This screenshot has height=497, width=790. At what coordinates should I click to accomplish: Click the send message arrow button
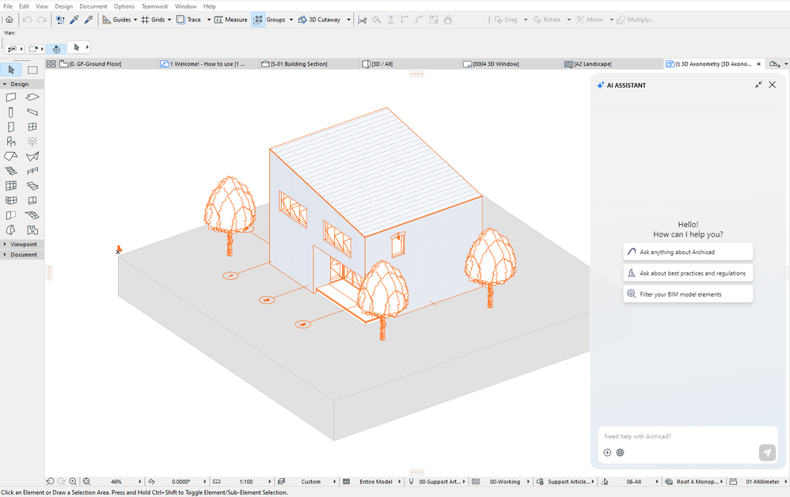pyautogui.click(x=766, y=453)
